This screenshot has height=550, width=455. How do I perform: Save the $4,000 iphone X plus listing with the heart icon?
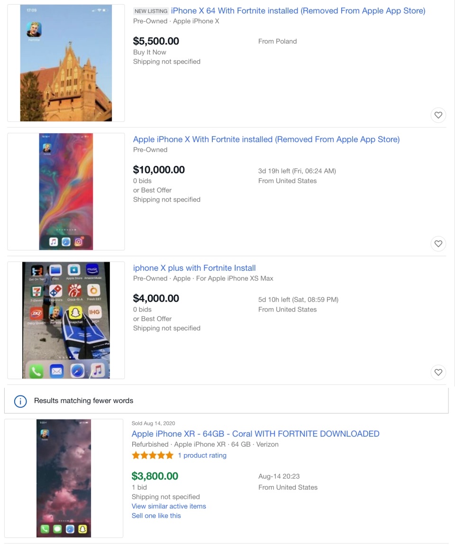click(x=438, y=372)
